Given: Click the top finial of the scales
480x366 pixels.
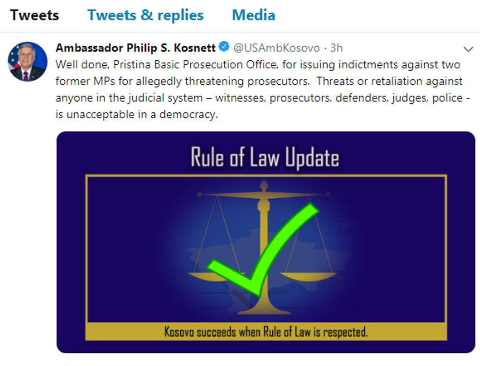Looking at the screenshot, I should [264, 185].
